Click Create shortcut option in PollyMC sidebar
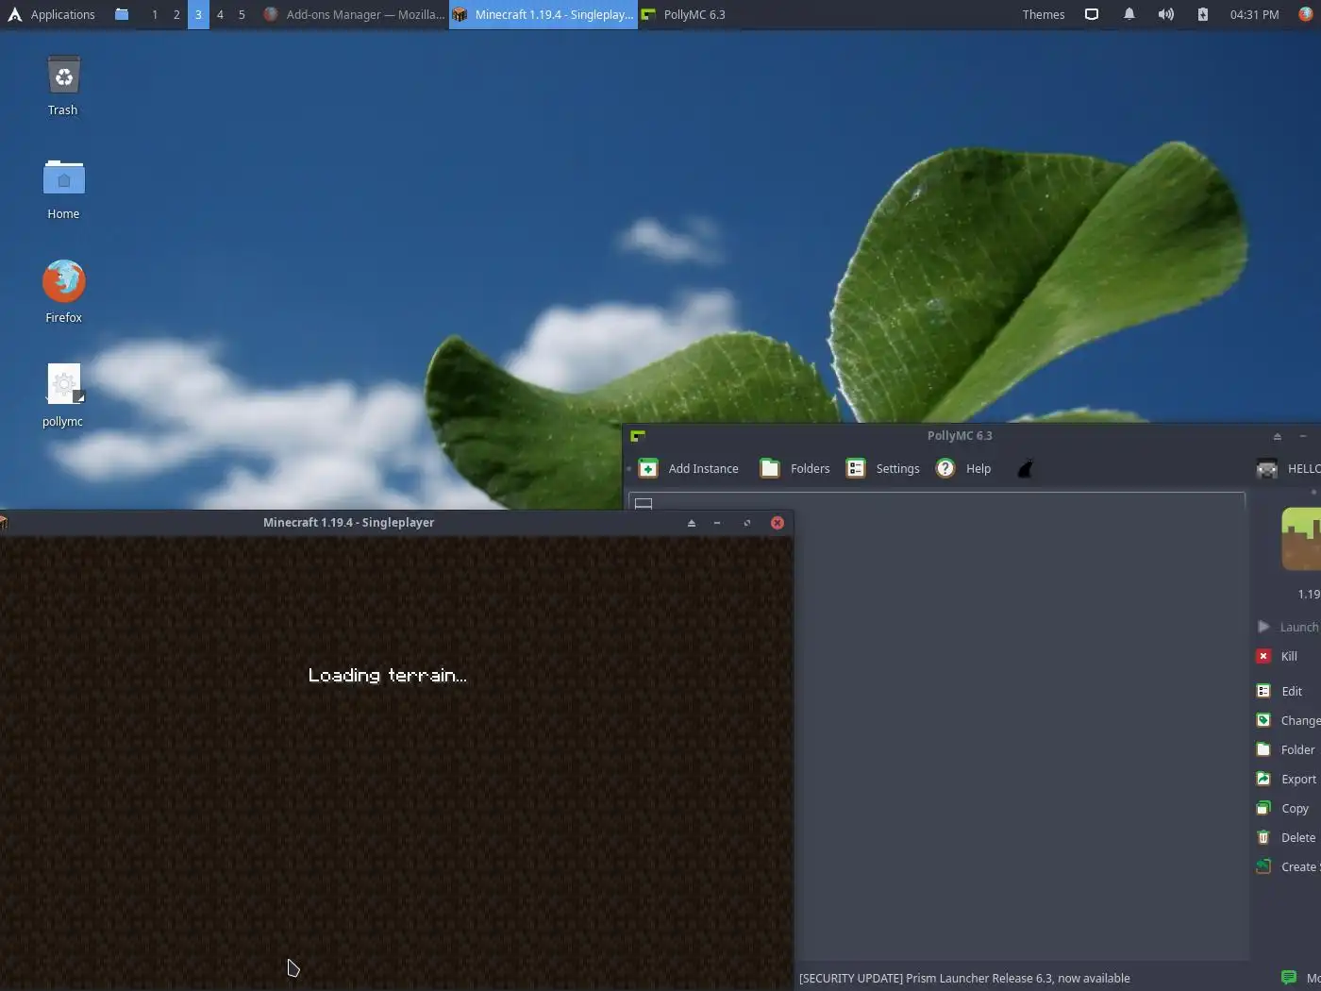The image size is (1321, 991). 1288,866
